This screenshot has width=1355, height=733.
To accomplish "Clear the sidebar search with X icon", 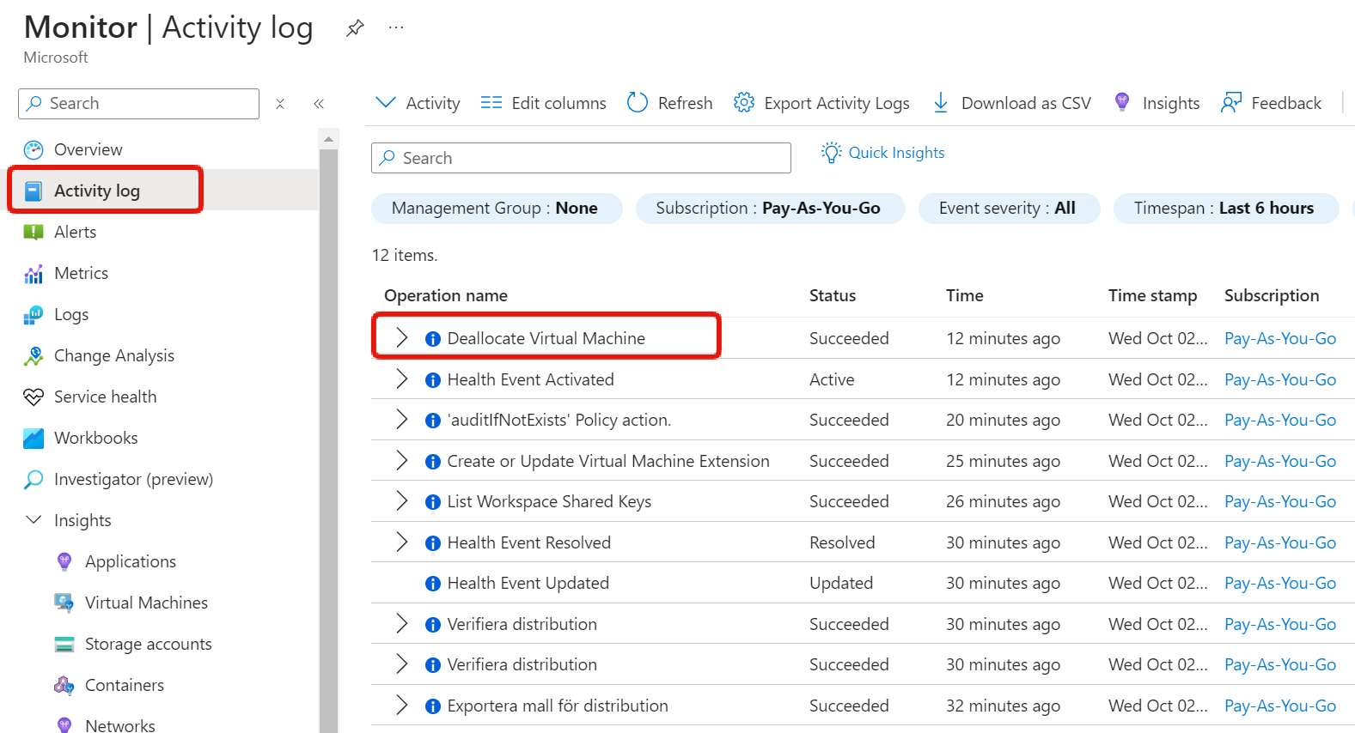I will point(280,104).
